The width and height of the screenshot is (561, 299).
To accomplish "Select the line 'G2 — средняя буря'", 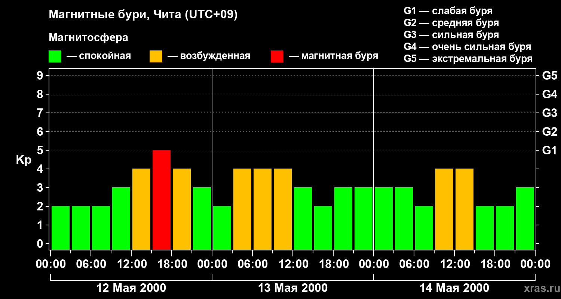I will [451, 23].
